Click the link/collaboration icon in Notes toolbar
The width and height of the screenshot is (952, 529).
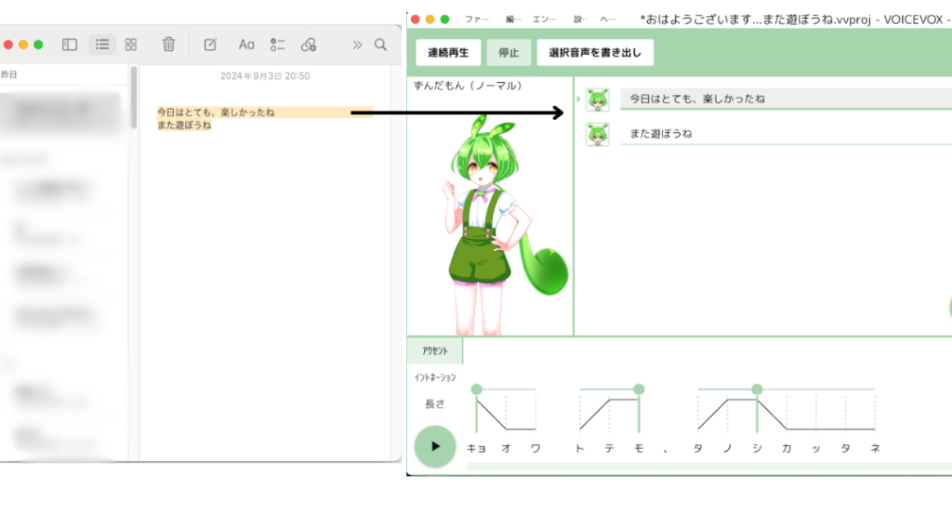click(x=309, y=45)
